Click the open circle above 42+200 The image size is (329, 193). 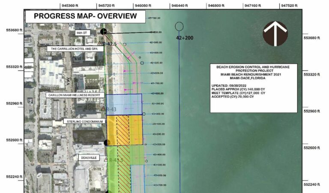tap(179, 27)
